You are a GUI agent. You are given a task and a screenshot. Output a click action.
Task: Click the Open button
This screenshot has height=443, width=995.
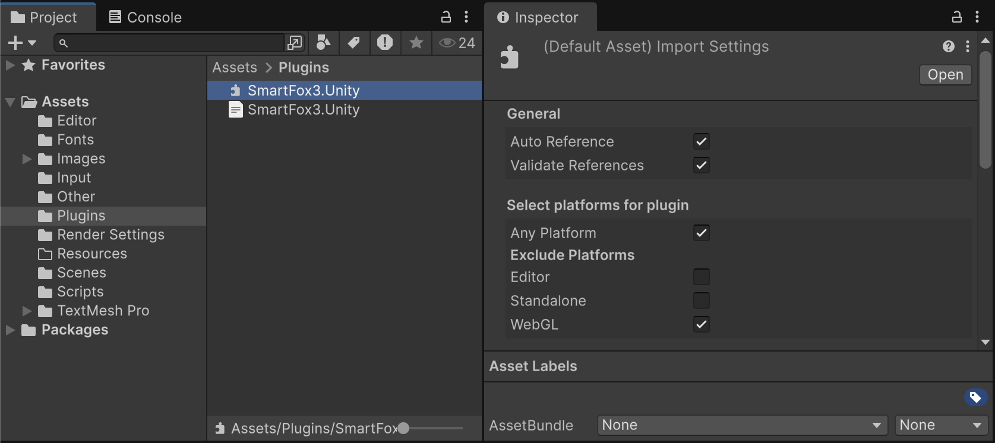pyautogui.click(x=946, y=75)
